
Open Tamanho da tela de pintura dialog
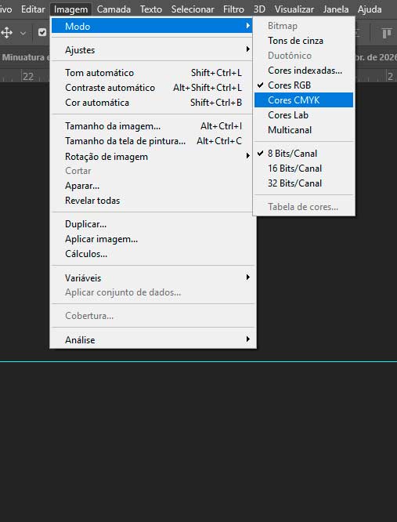152,141
